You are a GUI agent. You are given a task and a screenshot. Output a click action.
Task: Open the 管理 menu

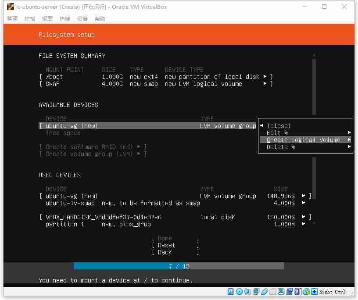(x=12, y=18)
